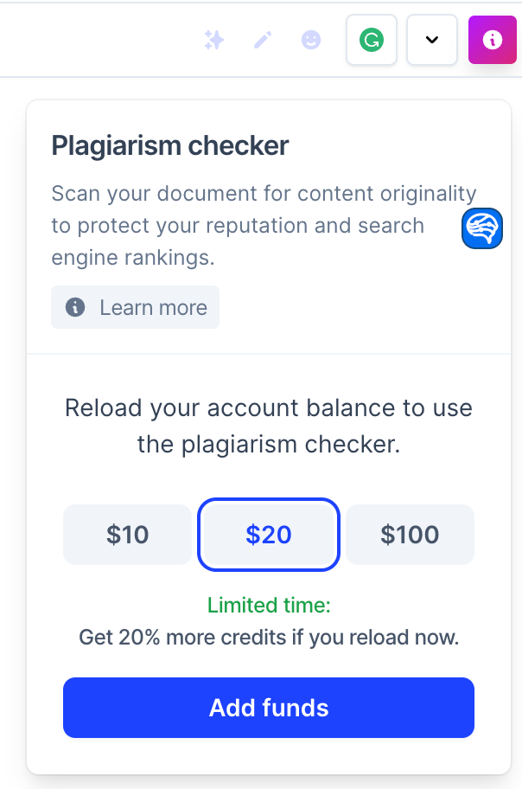The width and height of the screenshot is (522, 789).
Task: Click the green Grammarly icon
Action: 372,40
